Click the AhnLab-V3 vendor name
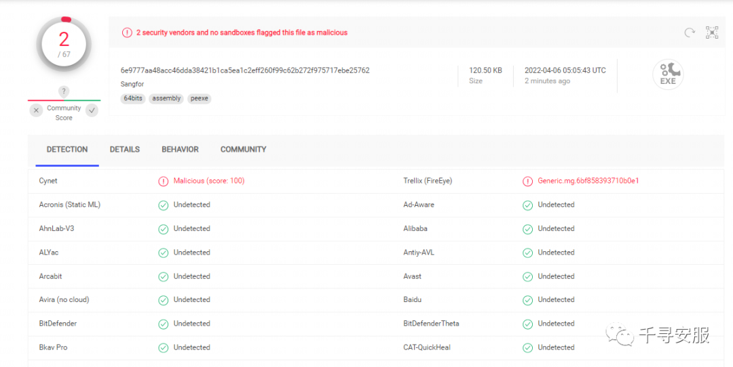 coord(56,228)
